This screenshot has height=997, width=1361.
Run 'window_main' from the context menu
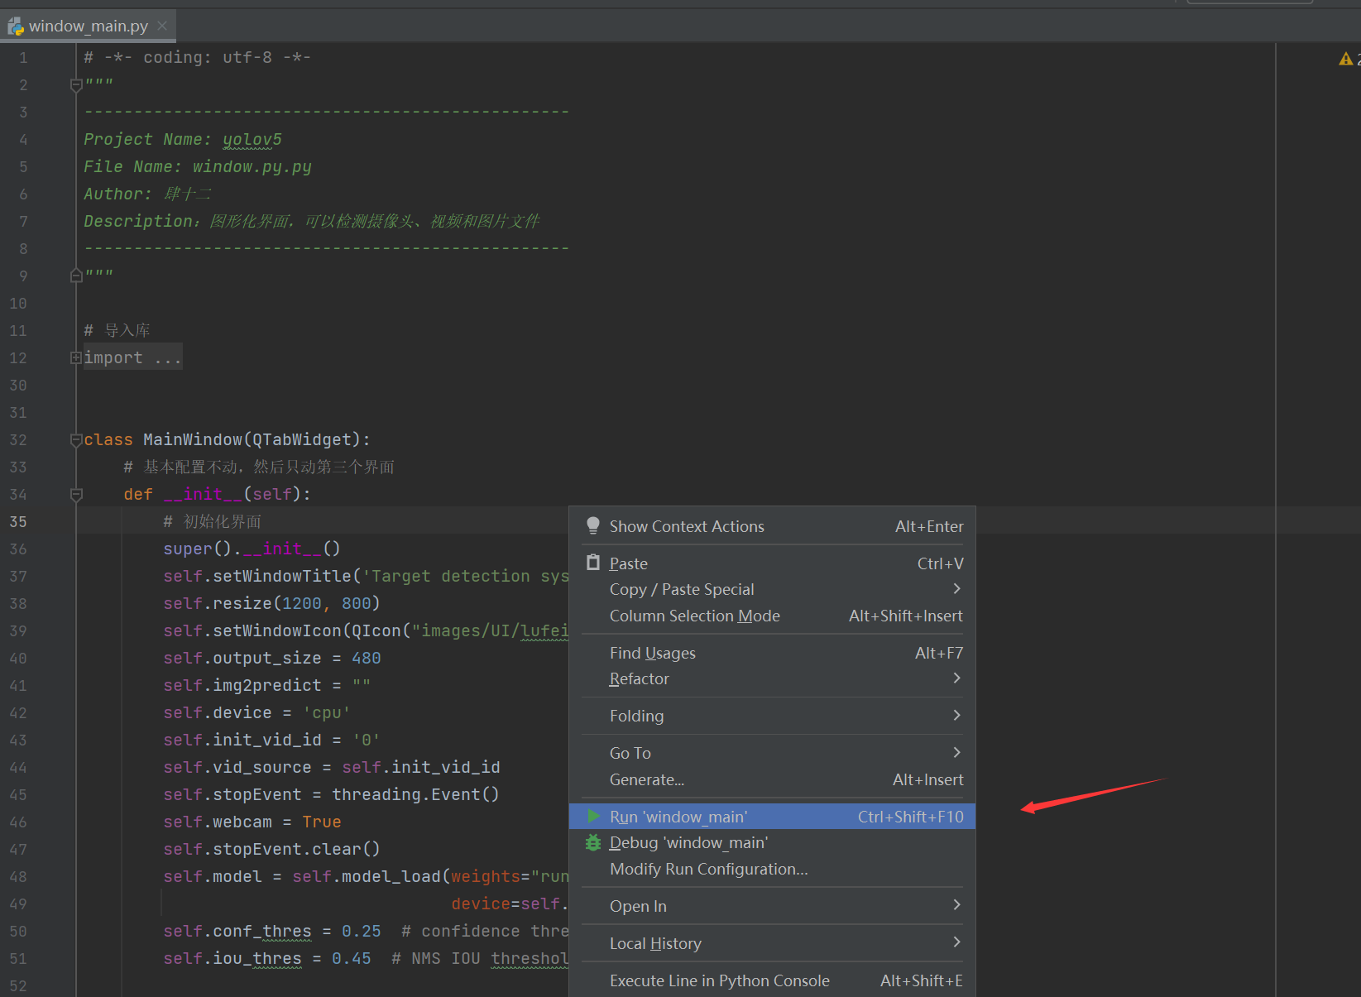coord(773,817)
